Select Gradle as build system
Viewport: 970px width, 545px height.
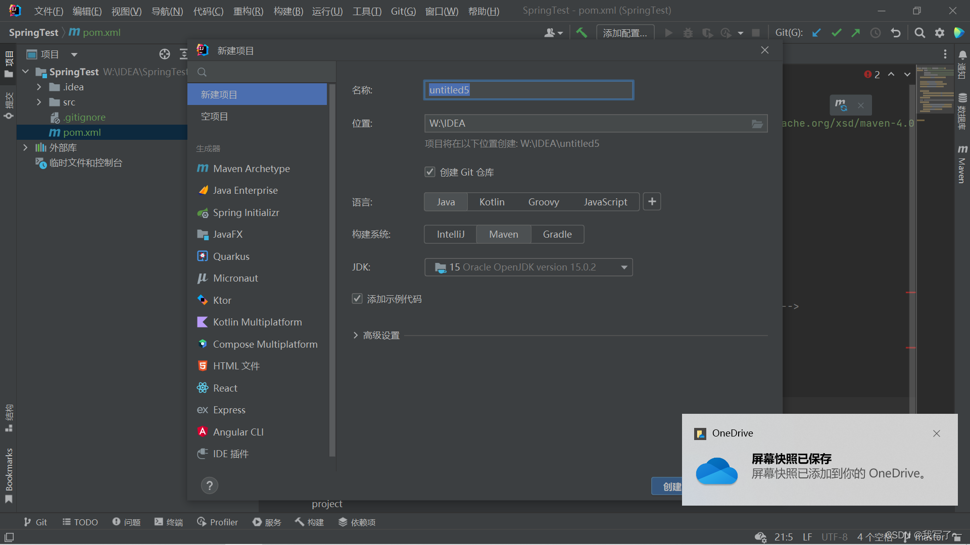[557, 234]
